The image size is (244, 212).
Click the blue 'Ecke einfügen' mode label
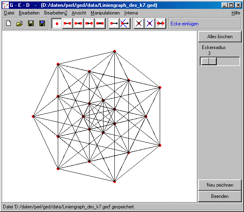coord(184,24)
